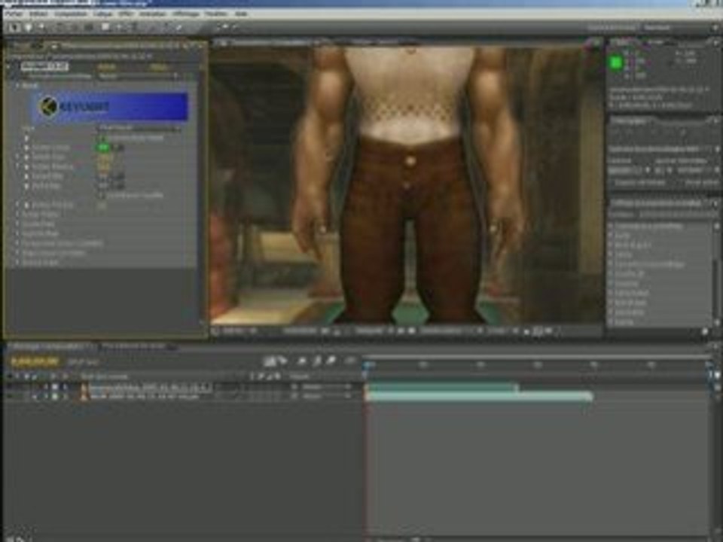Click the second layer's duration bar
Viewport: 723px width, 542px height.
[x=480, y=396]
